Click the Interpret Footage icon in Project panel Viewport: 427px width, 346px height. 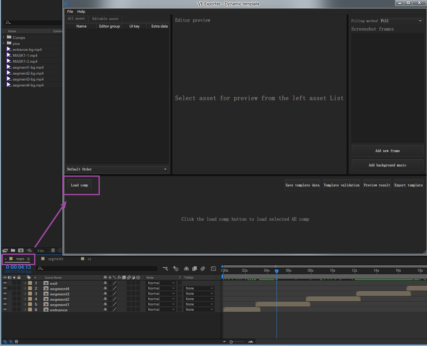tap(5, 250)
